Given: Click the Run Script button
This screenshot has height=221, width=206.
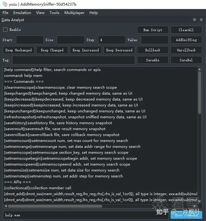Looking at the screenshot, I should [153, 30].
